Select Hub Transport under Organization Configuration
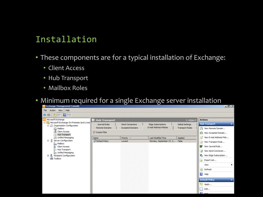The height and width of the screenshot is (197, 263). click(64, 134)
